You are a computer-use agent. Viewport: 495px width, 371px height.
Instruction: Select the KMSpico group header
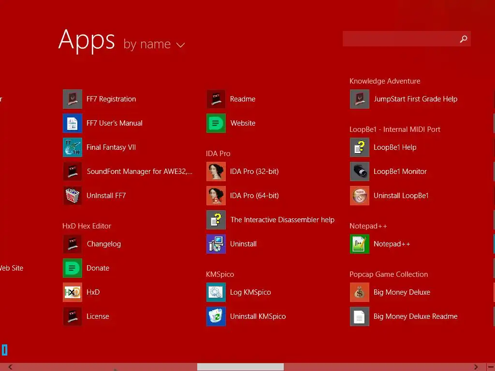[x=220, y=274]
